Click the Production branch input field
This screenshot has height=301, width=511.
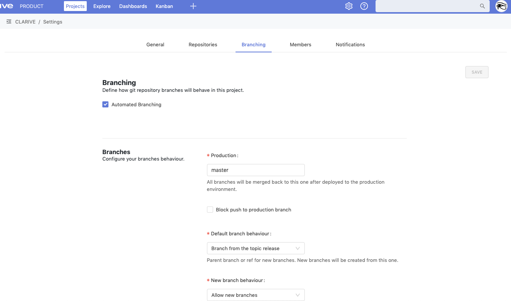pyautogui.click(x=256, y=170)
